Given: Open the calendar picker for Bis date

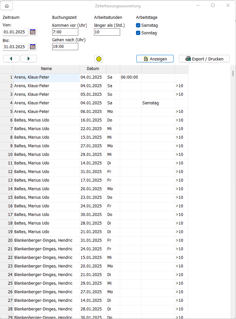Looking at the screenshot, I should pos(33,47).
